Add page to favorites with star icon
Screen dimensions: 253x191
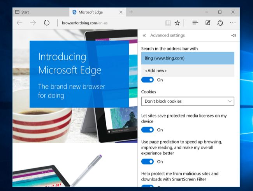(177, 23)
